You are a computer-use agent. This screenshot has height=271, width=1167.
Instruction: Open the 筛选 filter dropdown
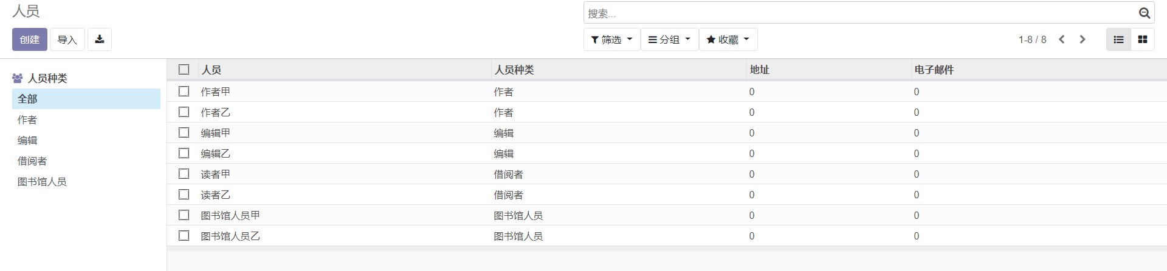tap(612, 39)
